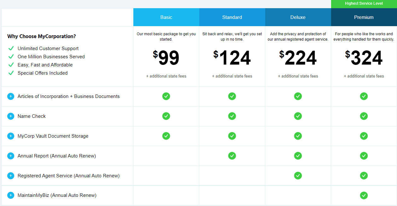Expand the Registered Agent Service row

tap(10, 175)
